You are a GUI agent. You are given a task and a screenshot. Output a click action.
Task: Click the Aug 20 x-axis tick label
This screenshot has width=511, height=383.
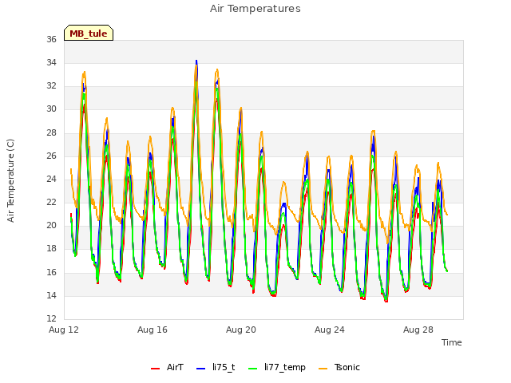point(241,330)
